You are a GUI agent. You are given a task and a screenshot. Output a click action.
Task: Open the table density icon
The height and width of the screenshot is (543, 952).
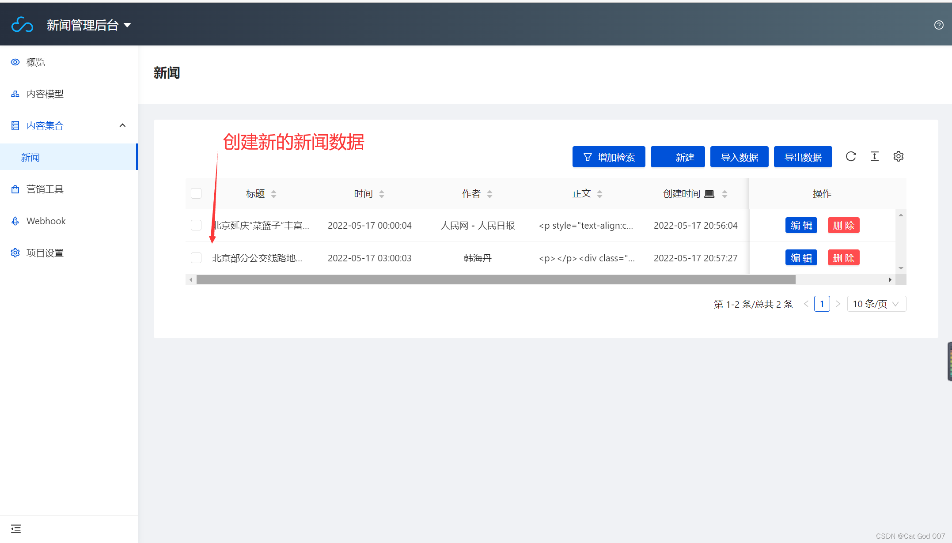[x=874, y=156]
